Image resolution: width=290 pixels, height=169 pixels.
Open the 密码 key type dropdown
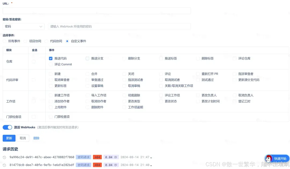click(x=23, y=27)
